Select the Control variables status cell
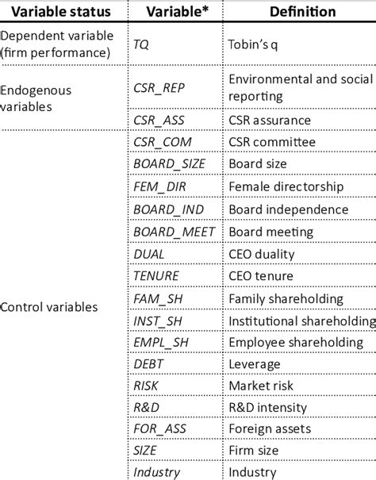Screen dimensions: 376x480 pyautogui.click(x=49, y=307)
